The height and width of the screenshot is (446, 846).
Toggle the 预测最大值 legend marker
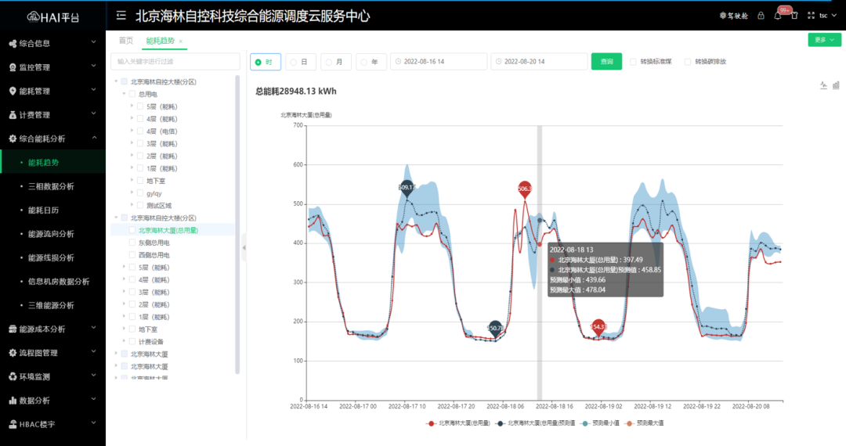coord(629,423)
